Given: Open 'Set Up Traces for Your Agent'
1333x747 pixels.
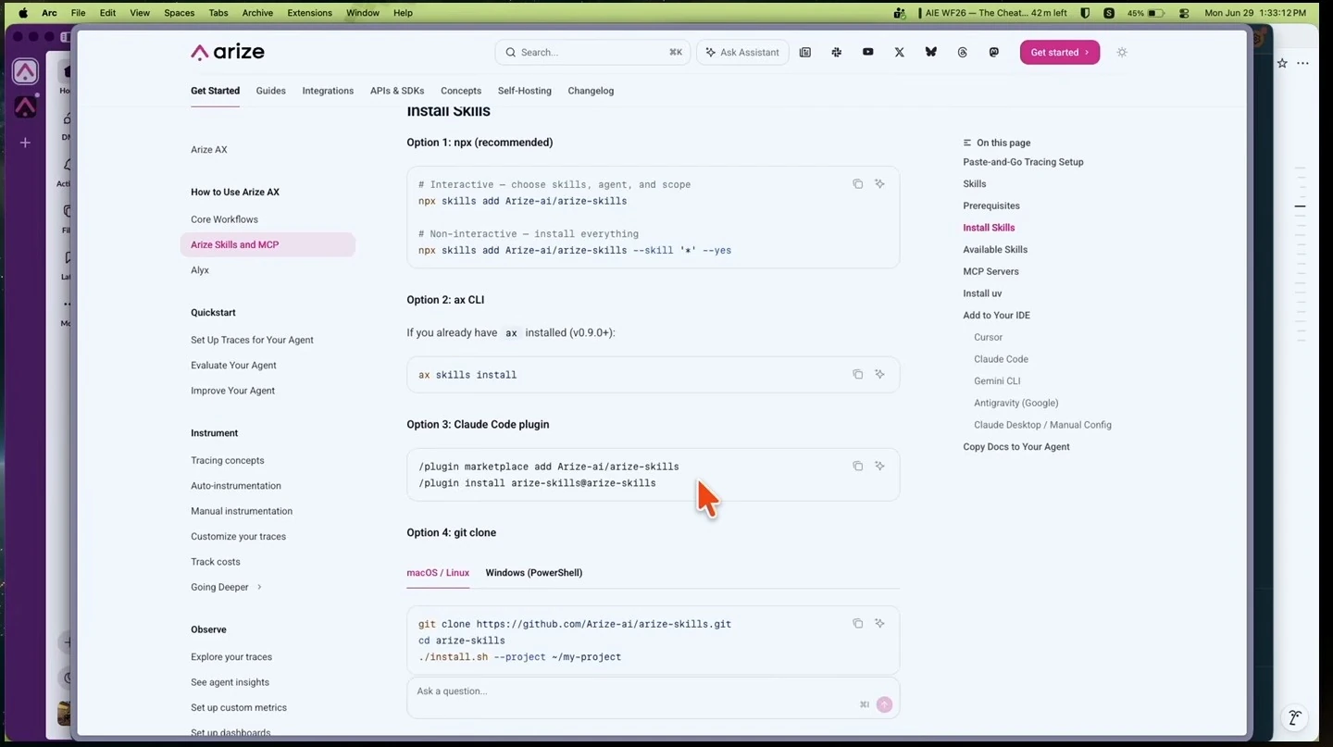Looking at the screenshot, I should 253,340.
